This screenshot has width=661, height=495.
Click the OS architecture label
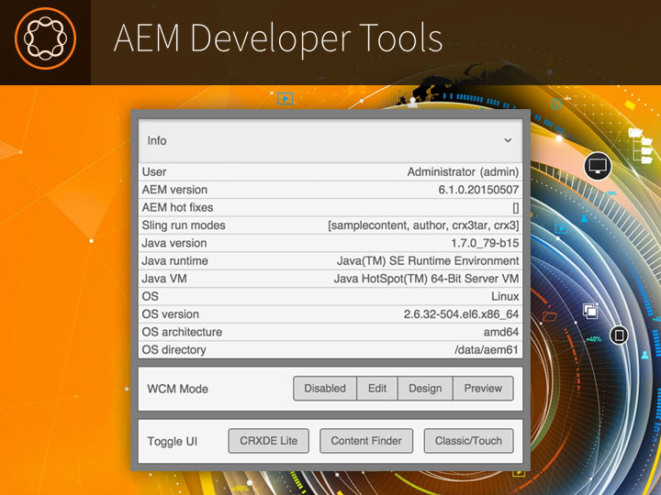[x=182, y=332]
